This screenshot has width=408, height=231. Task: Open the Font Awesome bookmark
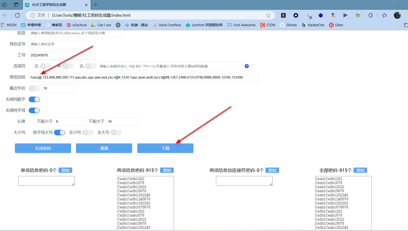pyautogui.click(x=241, y=25)
